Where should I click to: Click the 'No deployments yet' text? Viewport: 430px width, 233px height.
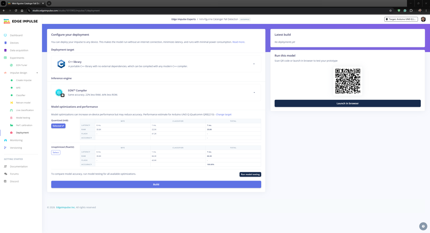tap(285, 42)
